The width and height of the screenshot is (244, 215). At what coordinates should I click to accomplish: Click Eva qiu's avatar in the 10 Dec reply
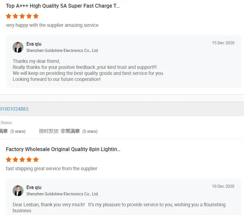coord(18,191)
